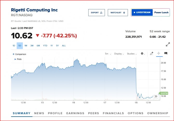Open the Studies dropdown
The image size is (174, 121).
(x=132, y=54)
